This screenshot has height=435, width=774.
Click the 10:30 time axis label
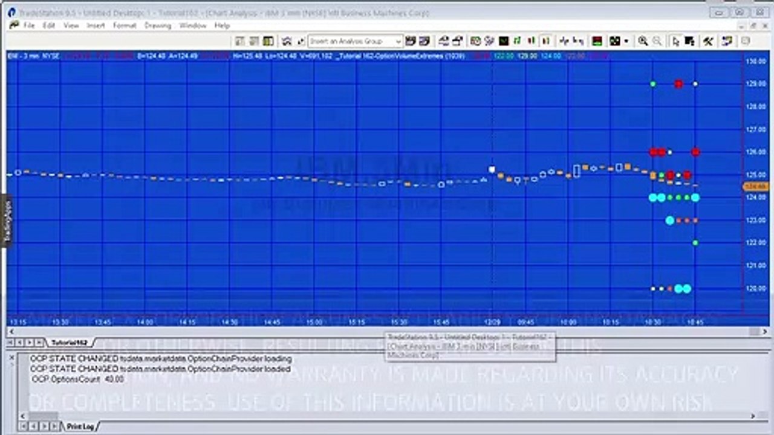pyautogui.click(x=652, y=323)
